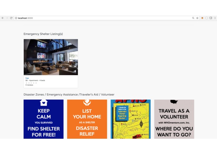Click the hands icon on orange card
This screenshot has height=154, width=217.
(87, 103)
